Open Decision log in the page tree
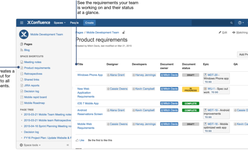Image resolution: width=248 pixels, height=150 pixels. tap(31, 132)
